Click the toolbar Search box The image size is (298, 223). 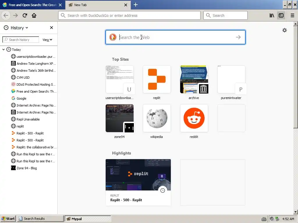click(x=226, y=15)
